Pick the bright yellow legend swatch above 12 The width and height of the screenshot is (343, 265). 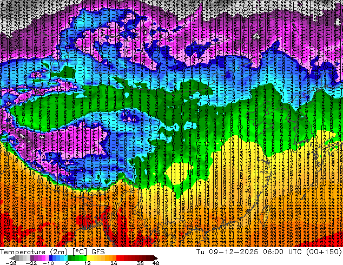pos(88,258)
